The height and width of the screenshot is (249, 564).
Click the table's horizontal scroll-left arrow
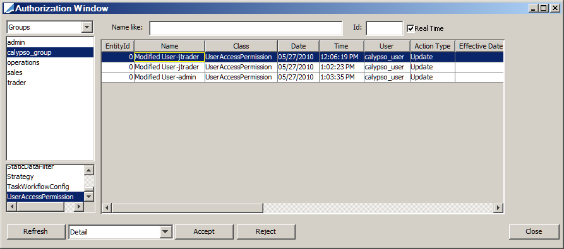coord(107,208)
